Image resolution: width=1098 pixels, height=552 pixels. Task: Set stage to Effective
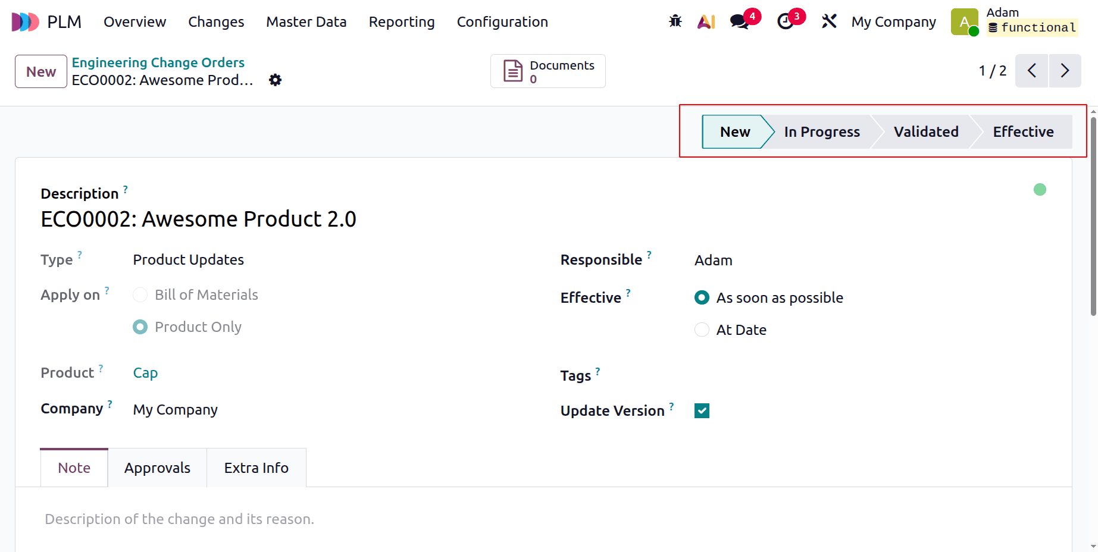click(x=1023, y=132)
